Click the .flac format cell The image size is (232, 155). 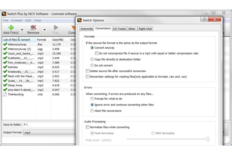[40, 44]
